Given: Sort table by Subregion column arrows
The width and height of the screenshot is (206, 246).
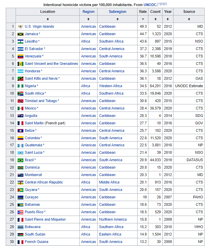Looking at the screenshot, I should pyautogui.click(x=117, y=19).
